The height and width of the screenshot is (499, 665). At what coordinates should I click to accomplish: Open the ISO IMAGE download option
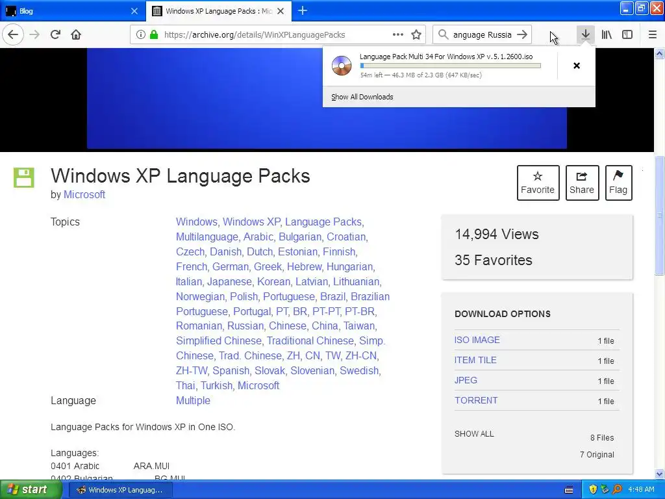tap(477, 340)
